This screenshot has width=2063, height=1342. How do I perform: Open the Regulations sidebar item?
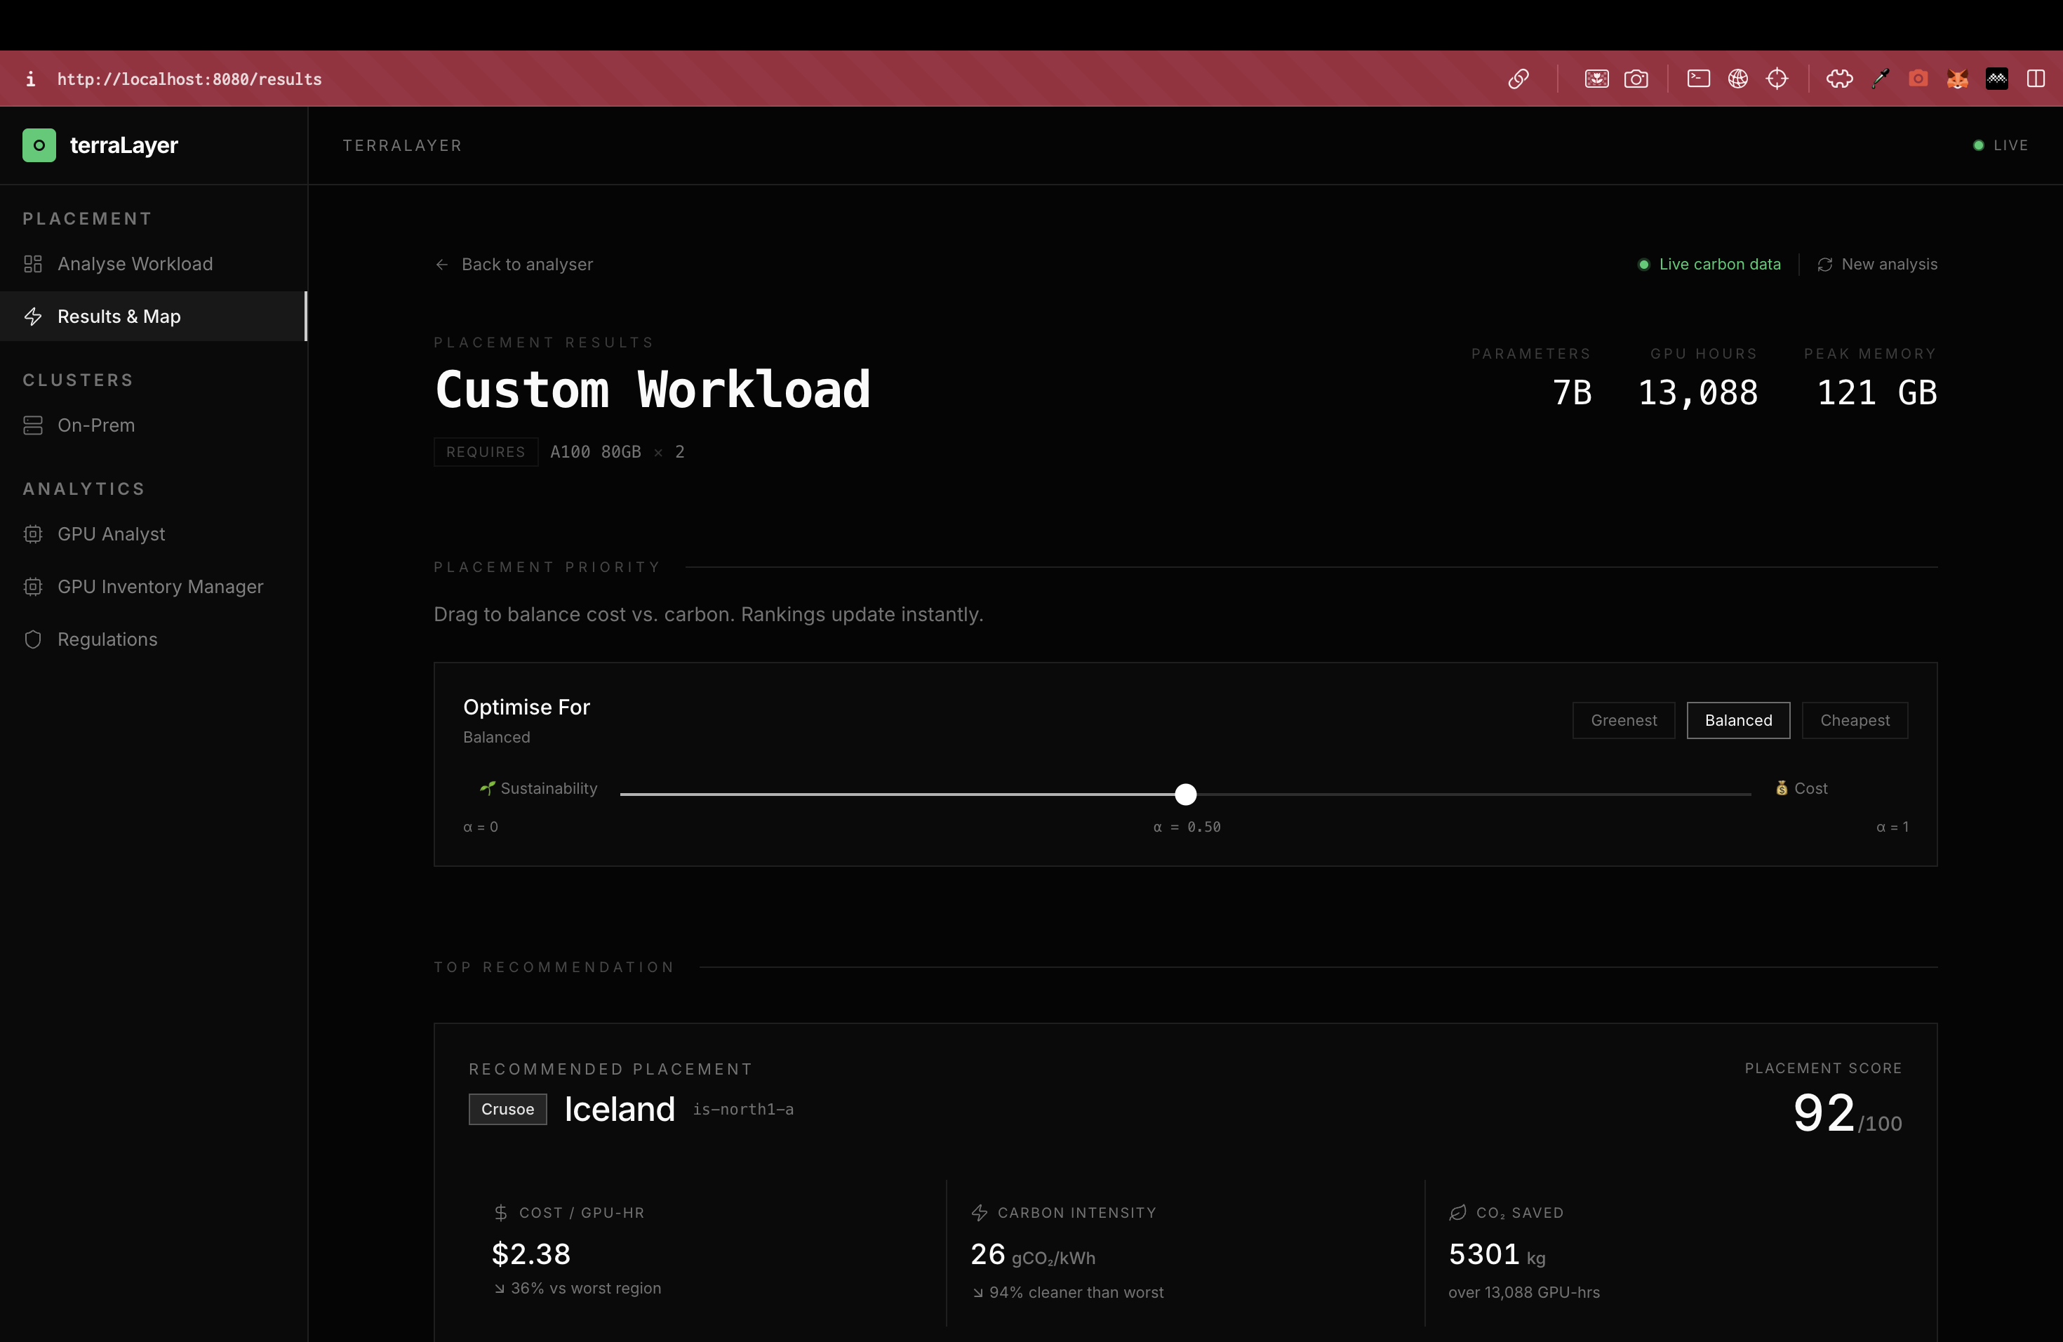pos(107,640)
